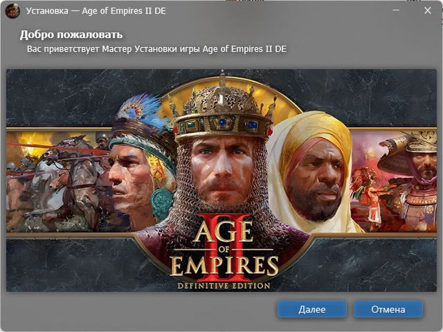Click the window title 'Установка — Age of Empires II DE'

(x=96, y=11)
